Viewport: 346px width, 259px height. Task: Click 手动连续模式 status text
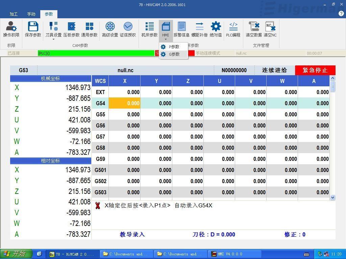click(x=208, y=53)
